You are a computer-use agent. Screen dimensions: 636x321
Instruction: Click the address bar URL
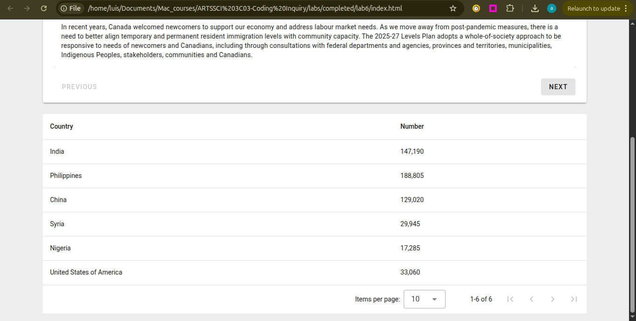pyautogui.click(x=244, y=8)
